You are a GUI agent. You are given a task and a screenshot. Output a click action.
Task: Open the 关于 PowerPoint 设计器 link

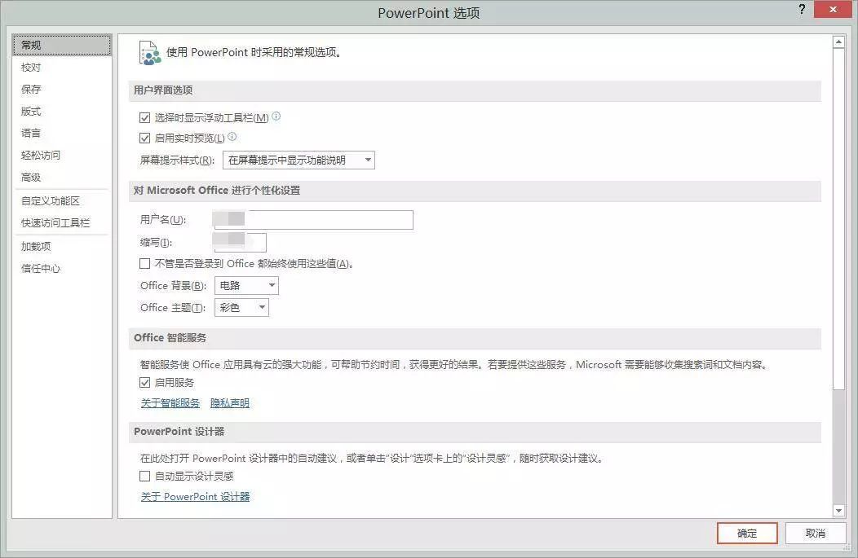(196, 497)
